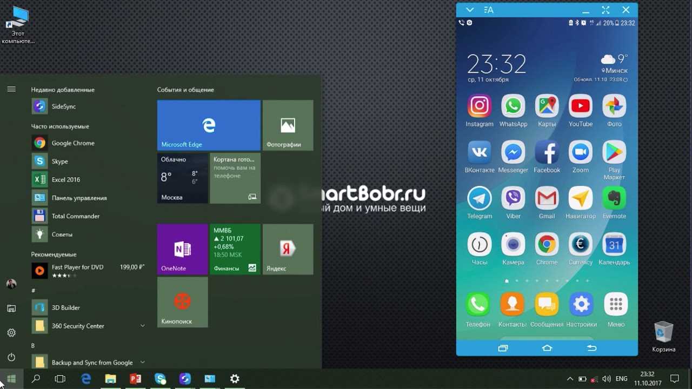This screenshot has width=692, height=389.
Task: Open the Currency app on the phone
Action: 581,245
